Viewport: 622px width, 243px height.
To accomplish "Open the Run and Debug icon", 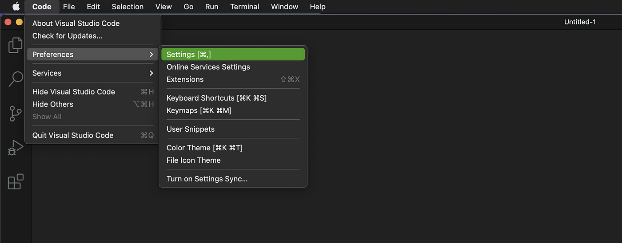I will (x=16, y=148).
